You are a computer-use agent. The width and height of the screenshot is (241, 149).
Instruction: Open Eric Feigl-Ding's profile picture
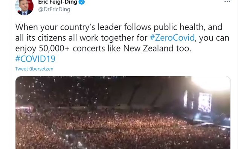pos(24,7)
